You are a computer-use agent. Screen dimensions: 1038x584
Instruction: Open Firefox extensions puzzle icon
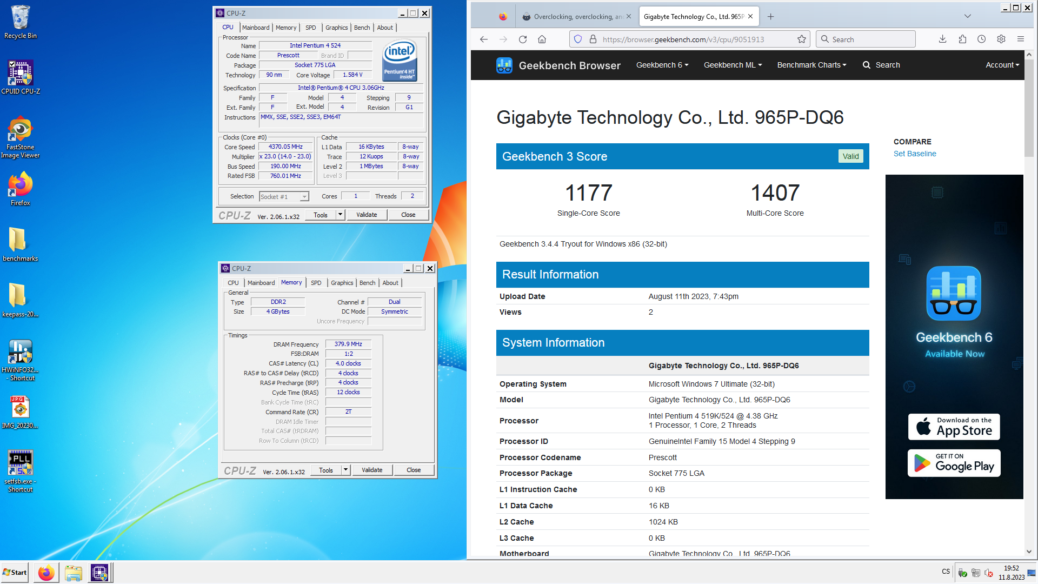click(x=962, y=39)
